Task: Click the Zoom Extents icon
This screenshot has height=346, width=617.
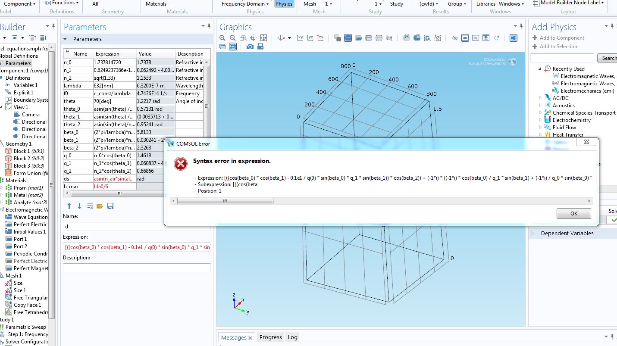Action: [x=264, y=38]
